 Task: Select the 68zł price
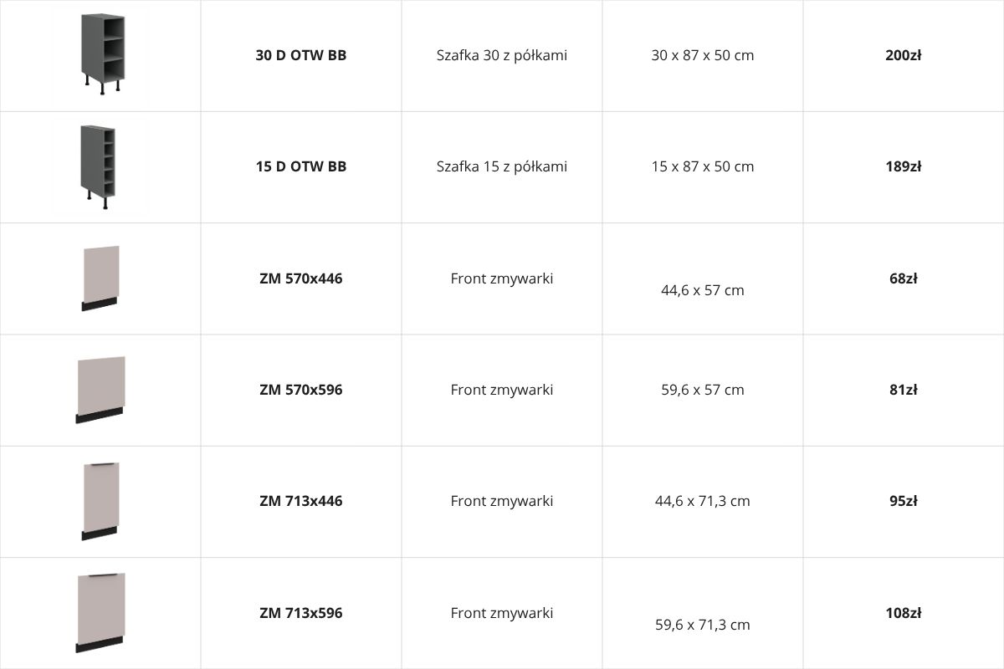tap(904, 278)
